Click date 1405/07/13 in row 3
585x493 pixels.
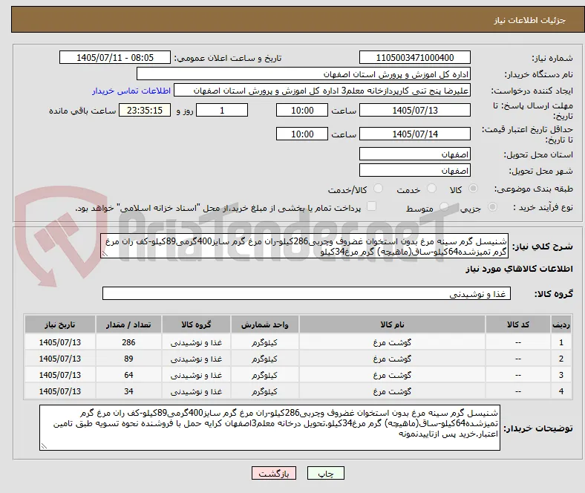click(x=59, y=375)
